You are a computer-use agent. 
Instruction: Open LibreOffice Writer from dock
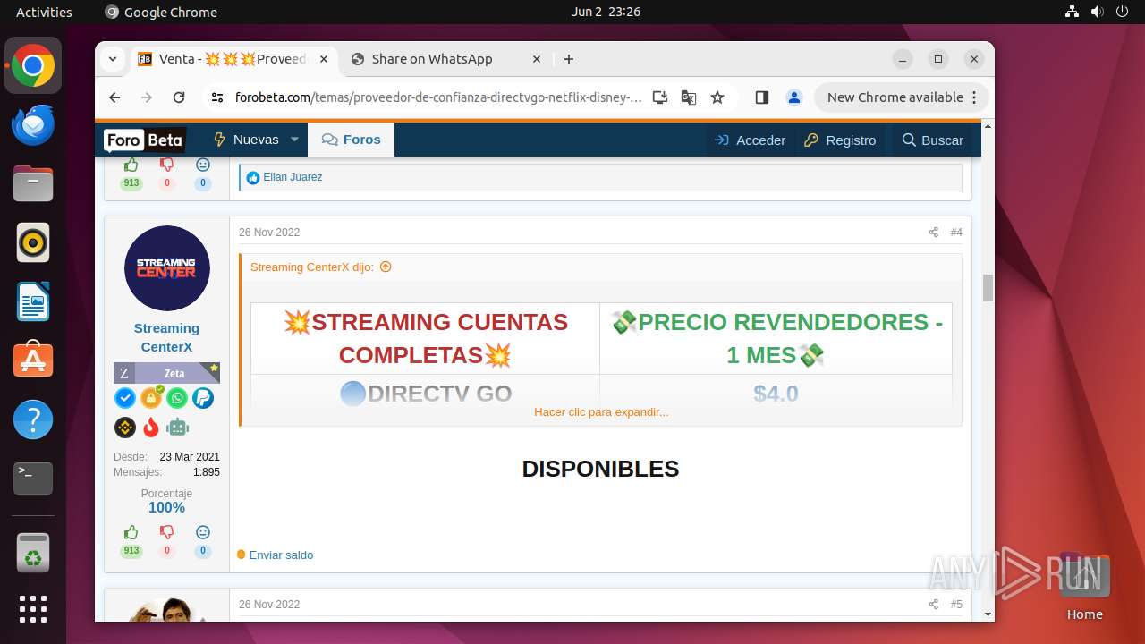click(x=33, y=301)
